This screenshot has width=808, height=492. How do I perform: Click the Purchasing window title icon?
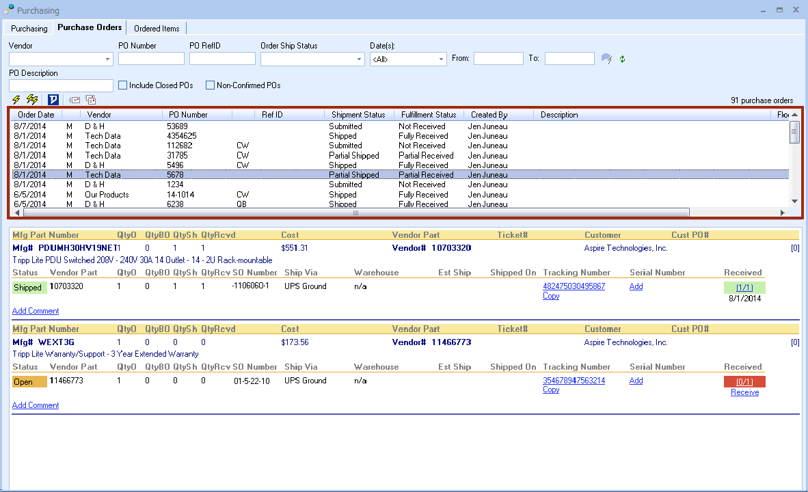click(x=9, y=10)
